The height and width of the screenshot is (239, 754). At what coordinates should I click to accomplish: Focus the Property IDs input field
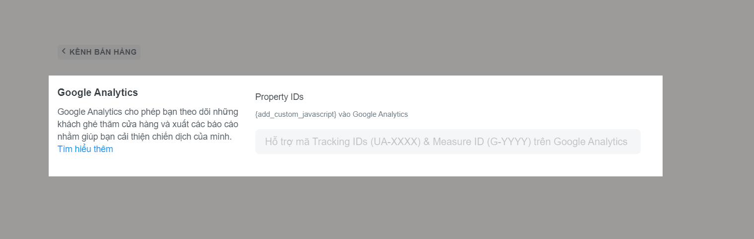click(x=448, y=142)
